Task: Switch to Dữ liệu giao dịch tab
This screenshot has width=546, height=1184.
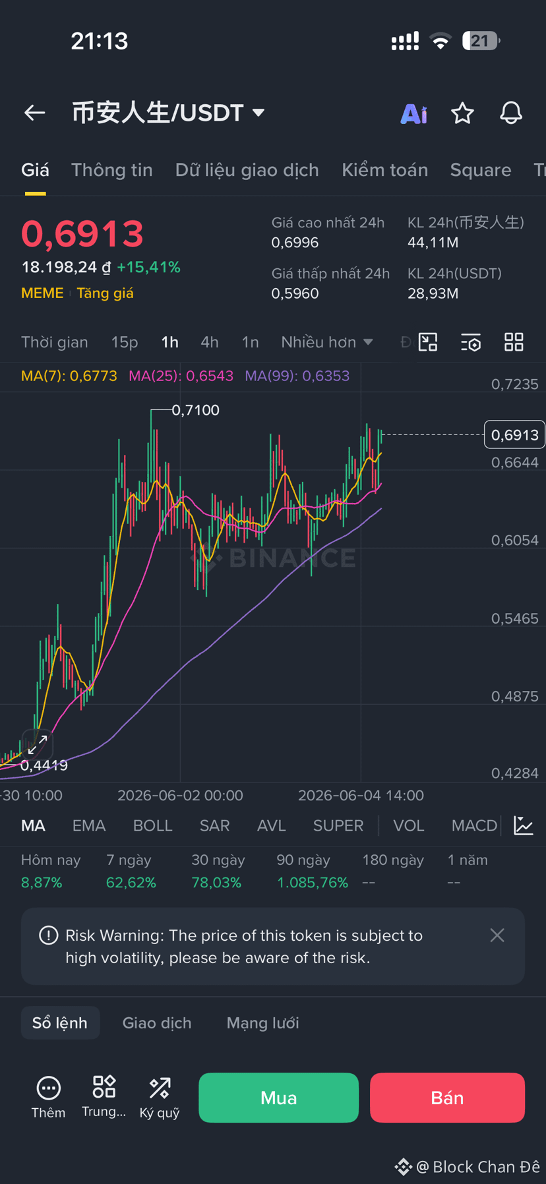Action: 247,170
